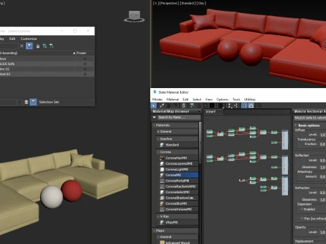Image resolution: width=326 pixels, height=244 pixels.
Task: Collapse the Basic options rollout
Action: coord(295,125)
